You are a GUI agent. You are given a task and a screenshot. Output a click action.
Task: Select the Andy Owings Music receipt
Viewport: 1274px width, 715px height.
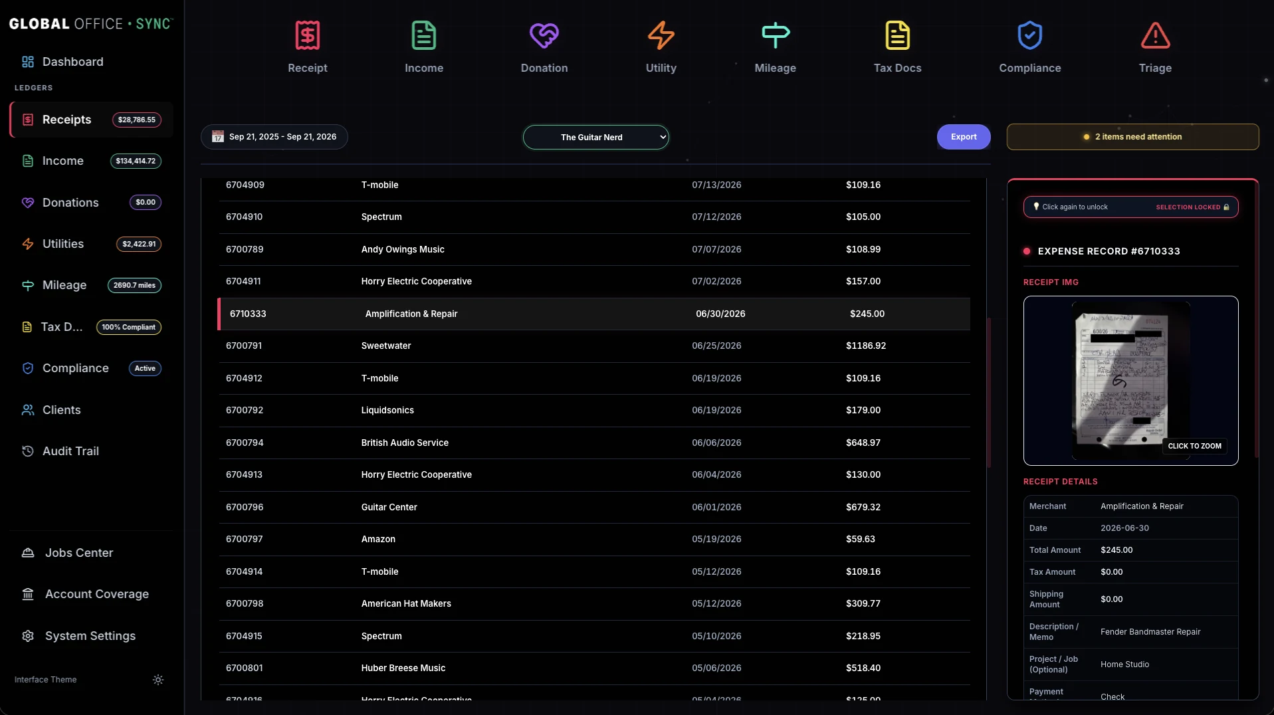[x=594, y=249]
